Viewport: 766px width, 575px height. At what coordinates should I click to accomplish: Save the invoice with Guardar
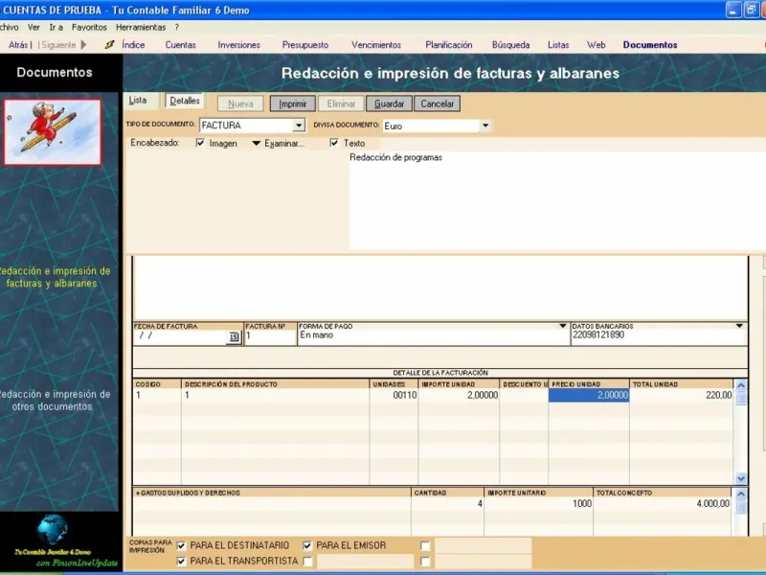pos(389,103)
